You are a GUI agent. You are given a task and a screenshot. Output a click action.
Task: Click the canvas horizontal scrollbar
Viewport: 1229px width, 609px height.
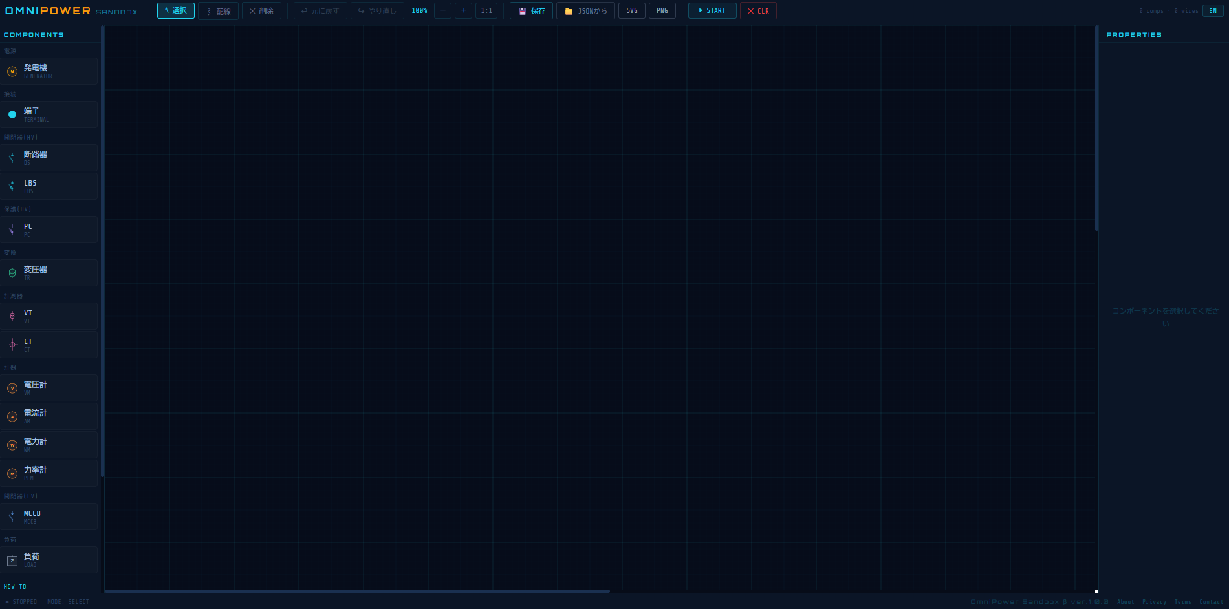coord(357,591)
